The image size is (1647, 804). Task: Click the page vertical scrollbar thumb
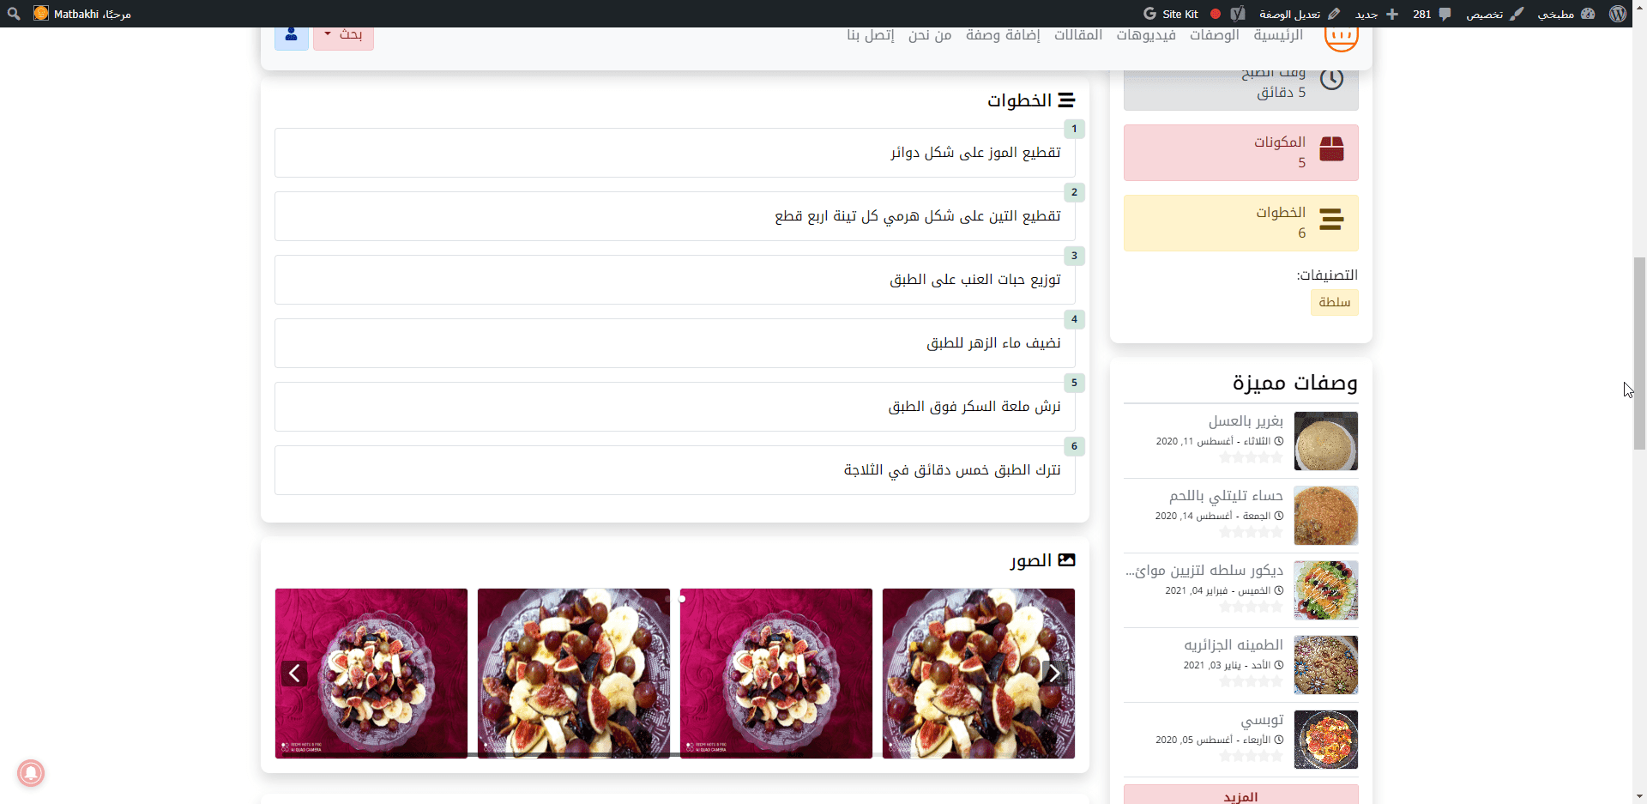point(1639,352)
